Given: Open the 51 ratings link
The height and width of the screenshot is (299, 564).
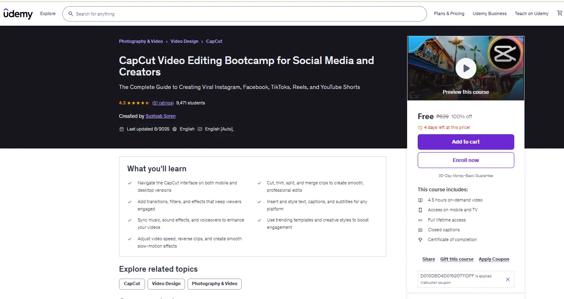Looking at the screenshot, I should (163, 103).
